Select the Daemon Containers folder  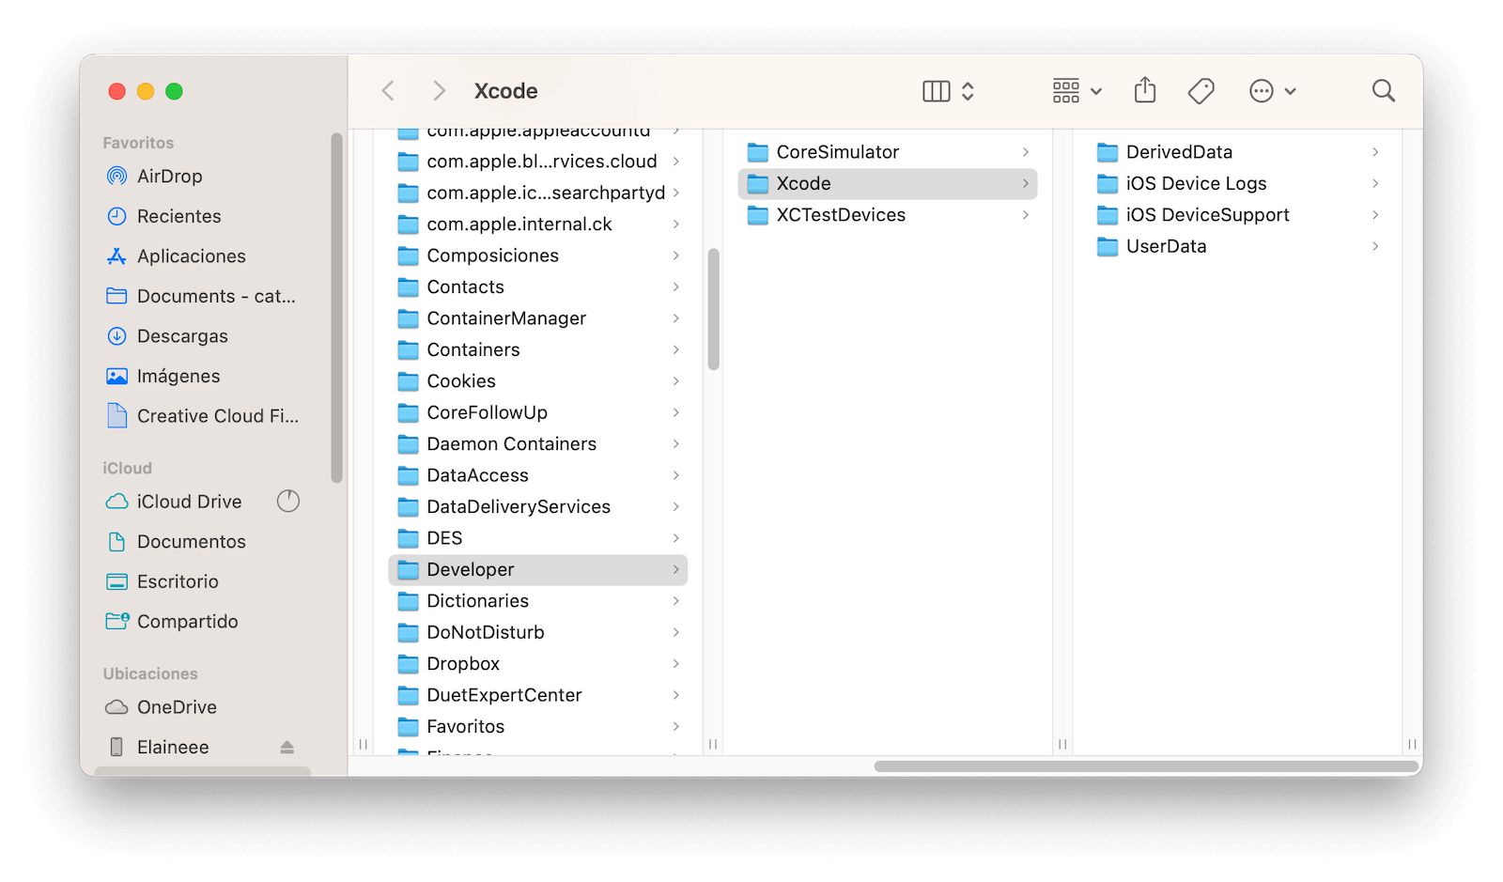pyautogui.click(x=537, y=443)
